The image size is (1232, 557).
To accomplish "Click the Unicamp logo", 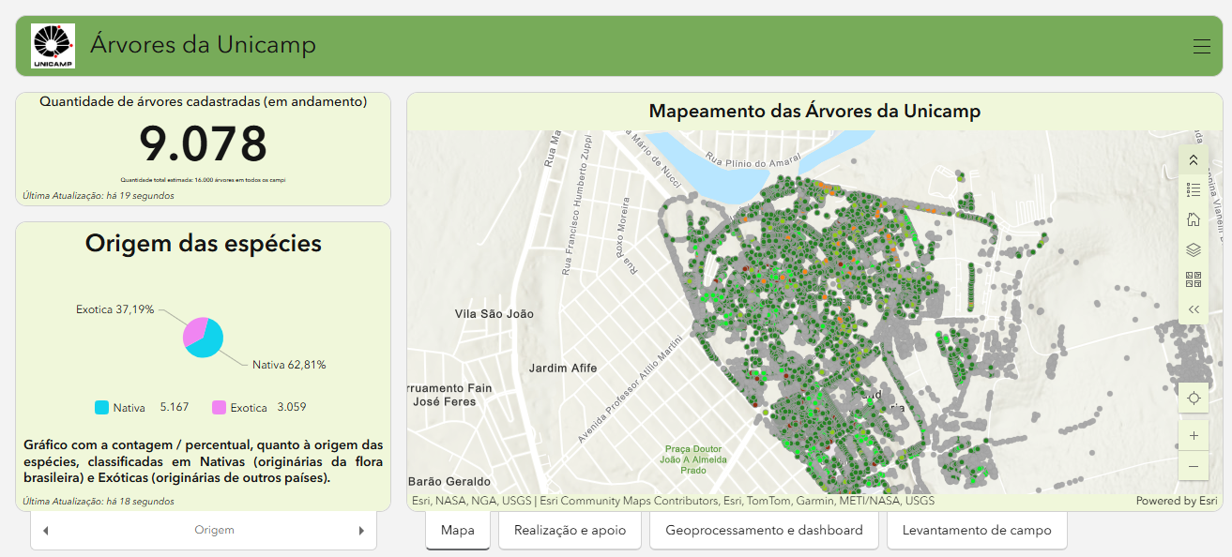I will point(53,46).
